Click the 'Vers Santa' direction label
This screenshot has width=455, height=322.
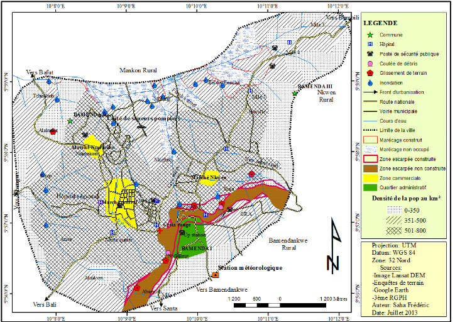pyautogui.click(x=163, y=308)
